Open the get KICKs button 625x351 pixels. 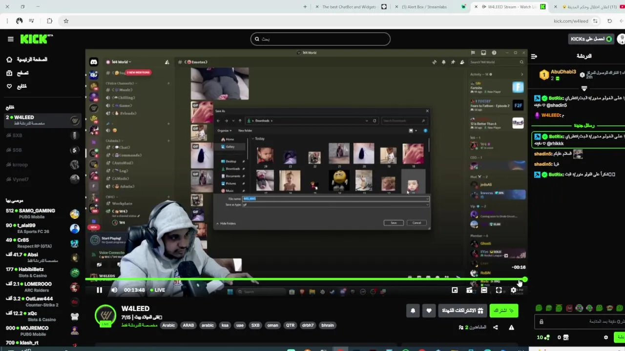click(591, 39)
